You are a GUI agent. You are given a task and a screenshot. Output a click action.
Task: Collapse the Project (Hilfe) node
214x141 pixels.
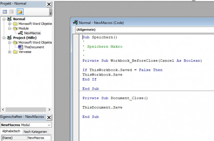click(4, 38)
